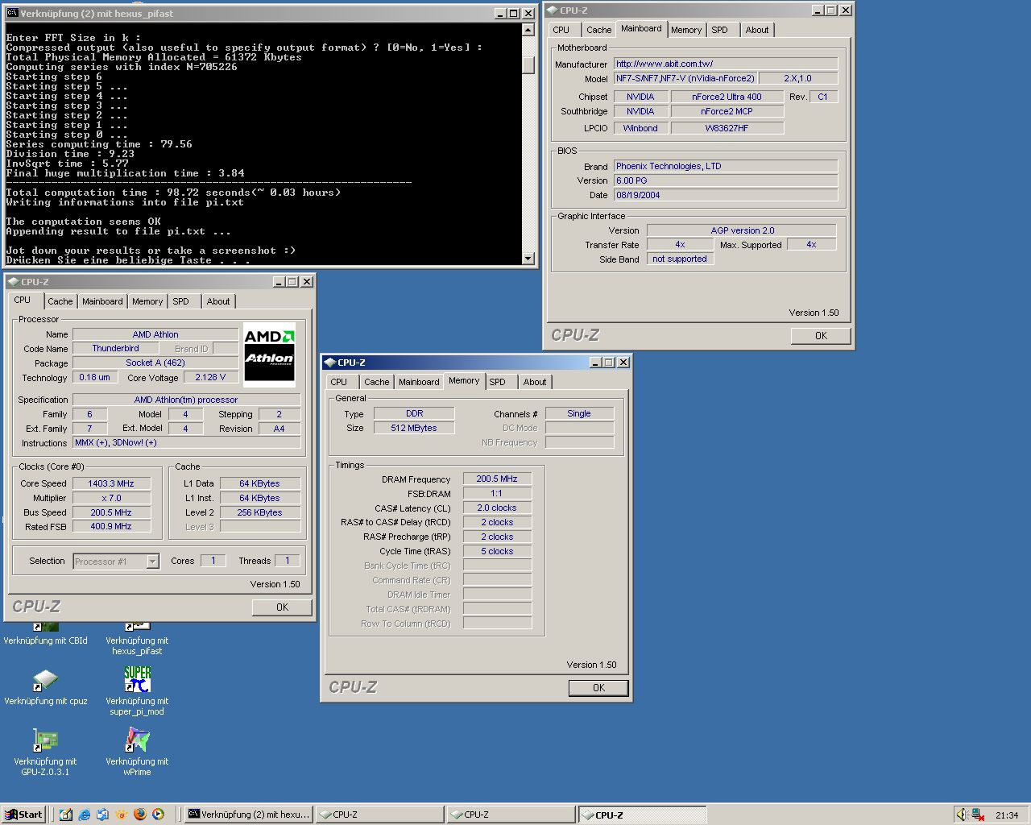Click the memory Size 512 MBytes value
This screenshot has height=825, width=1031.
click(414, 428)
